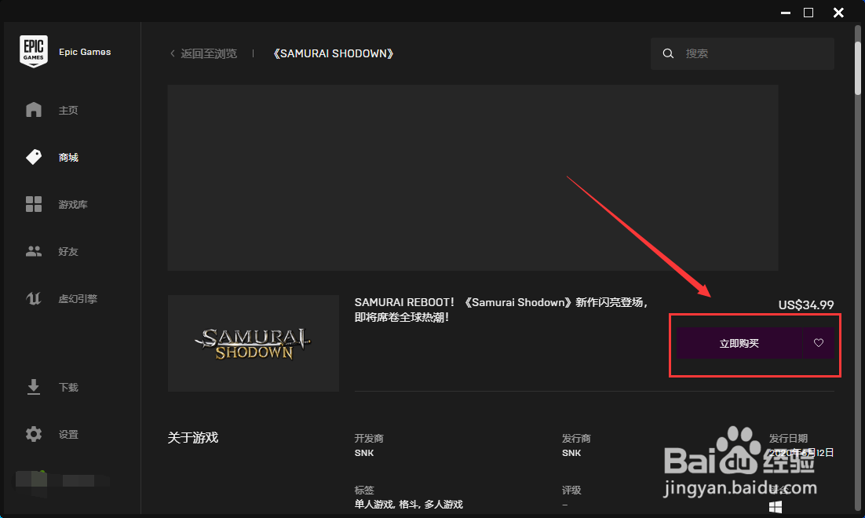Open the 虚幻引擎 Unreal Engine icon
This screenshot has width=865, height=518.
coord(34,298)
